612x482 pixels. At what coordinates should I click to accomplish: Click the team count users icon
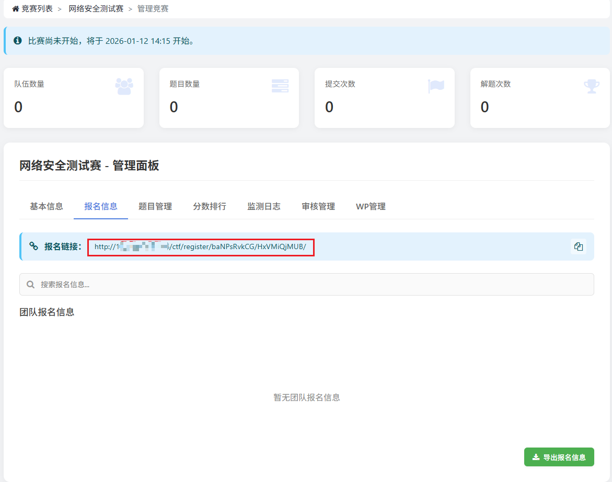pyautogui.click(x=124, y=86)
